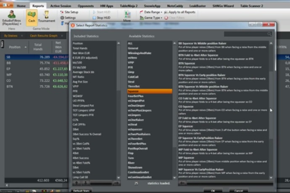This screenshot has height=193, width=290.
Task: Close the Cash Results Graph tab
Action: [x=62, y=36]
